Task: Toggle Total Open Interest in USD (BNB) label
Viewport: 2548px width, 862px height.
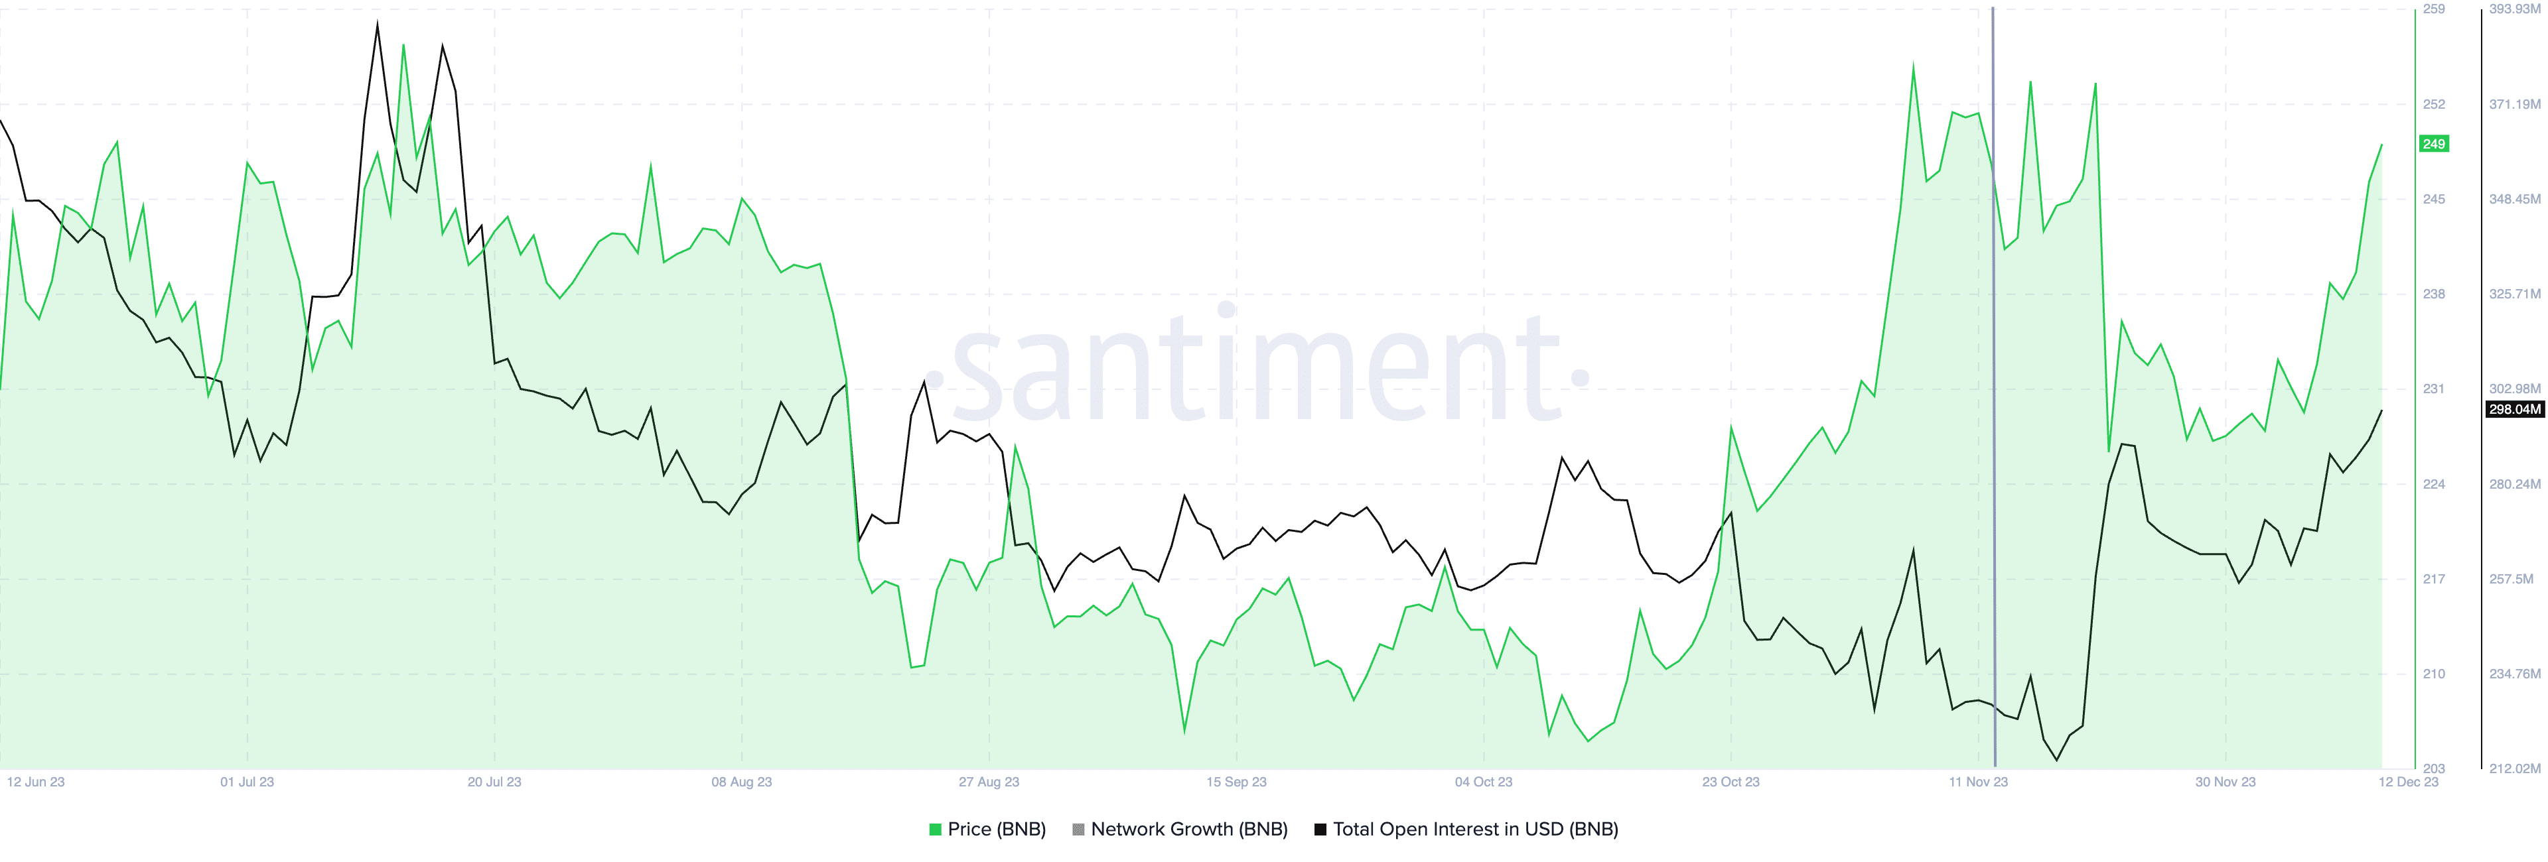Action: coord(1475,830)
